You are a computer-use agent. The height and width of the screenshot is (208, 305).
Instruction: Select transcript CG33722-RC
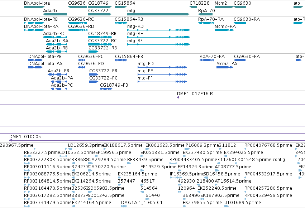point(100,44)
